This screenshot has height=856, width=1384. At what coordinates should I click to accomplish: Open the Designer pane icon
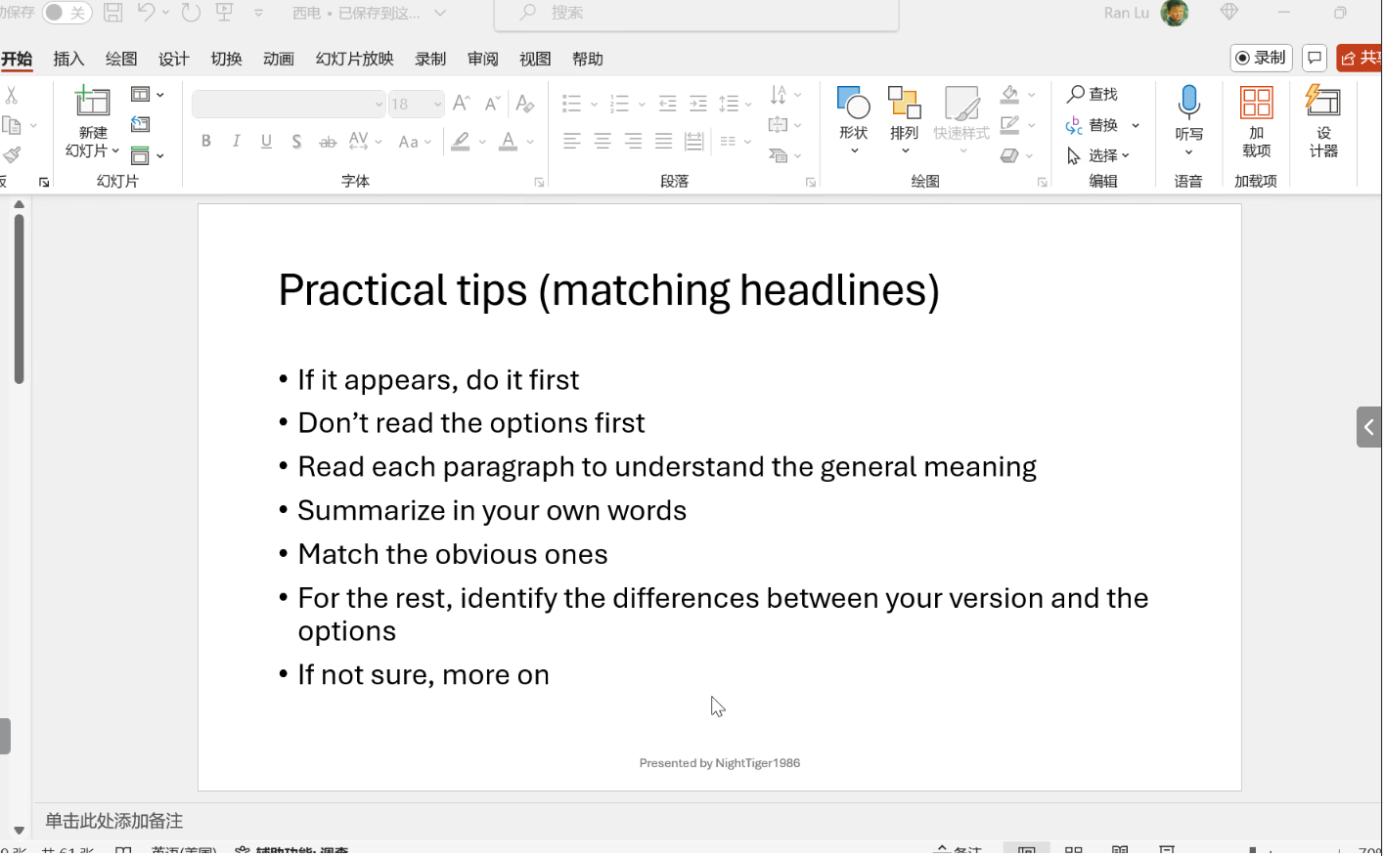tap(1322, 103)
